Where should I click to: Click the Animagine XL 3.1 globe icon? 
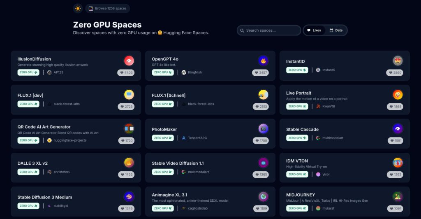[x=264, y=197]
